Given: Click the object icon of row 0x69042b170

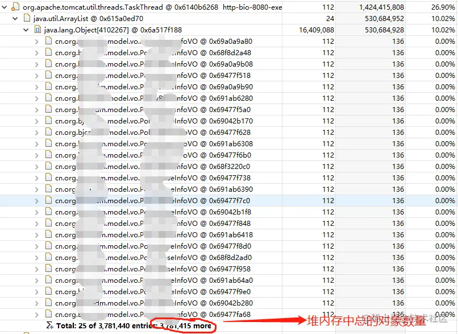Looking at the screenshot, I should [x=48, y=121].
